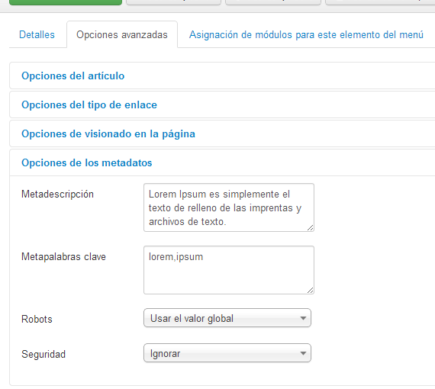Click the Seguridad label
Screen dimensions: 435x389
pos(43,354)
